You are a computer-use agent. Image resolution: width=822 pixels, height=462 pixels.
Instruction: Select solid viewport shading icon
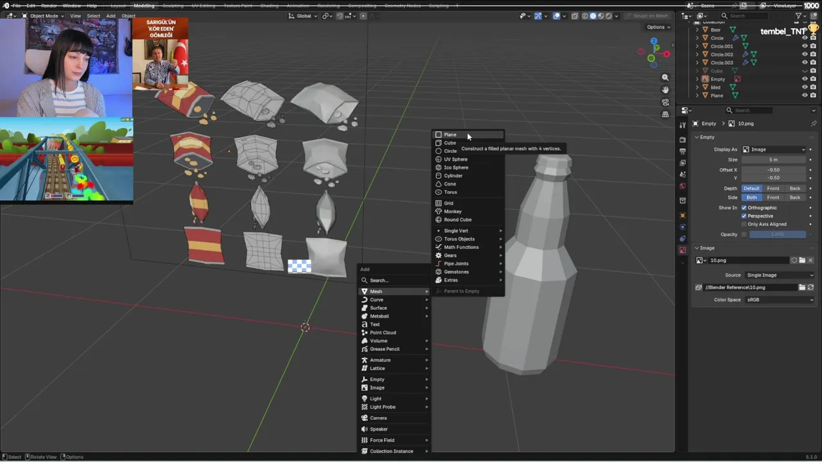pos(593,16)
